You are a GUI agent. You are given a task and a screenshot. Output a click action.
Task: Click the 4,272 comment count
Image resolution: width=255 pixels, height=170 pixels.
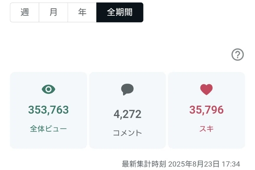click(127, 114)
